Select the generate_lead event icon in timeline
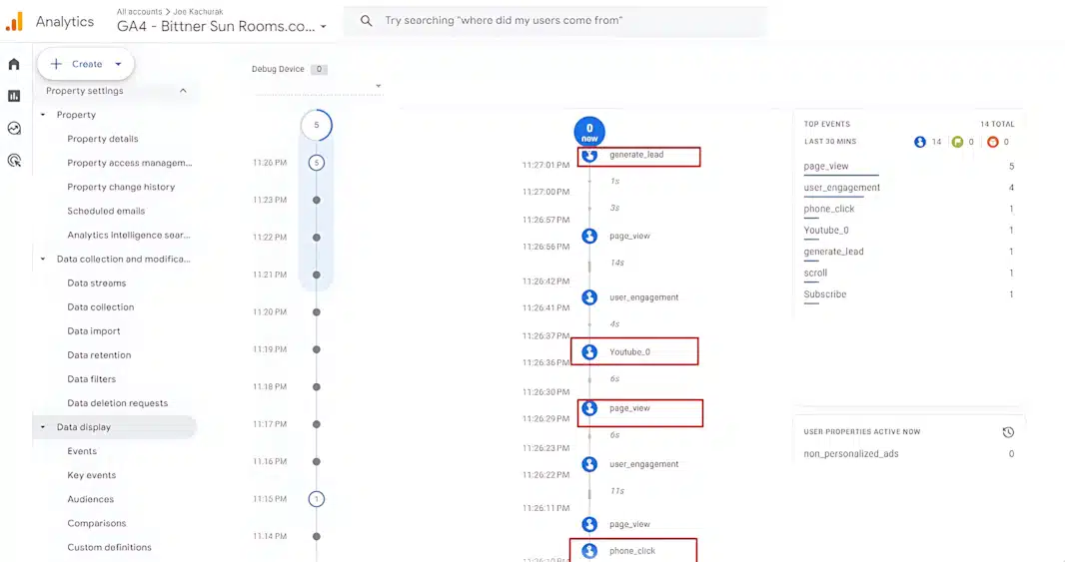 [589, 156]
